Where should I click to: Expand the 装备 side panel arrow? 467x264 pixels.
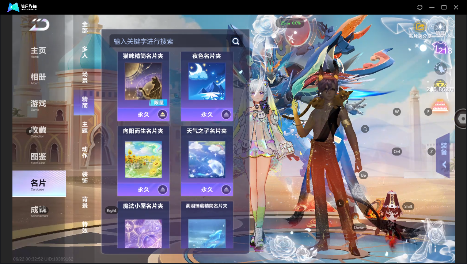[x=444, y=165]
